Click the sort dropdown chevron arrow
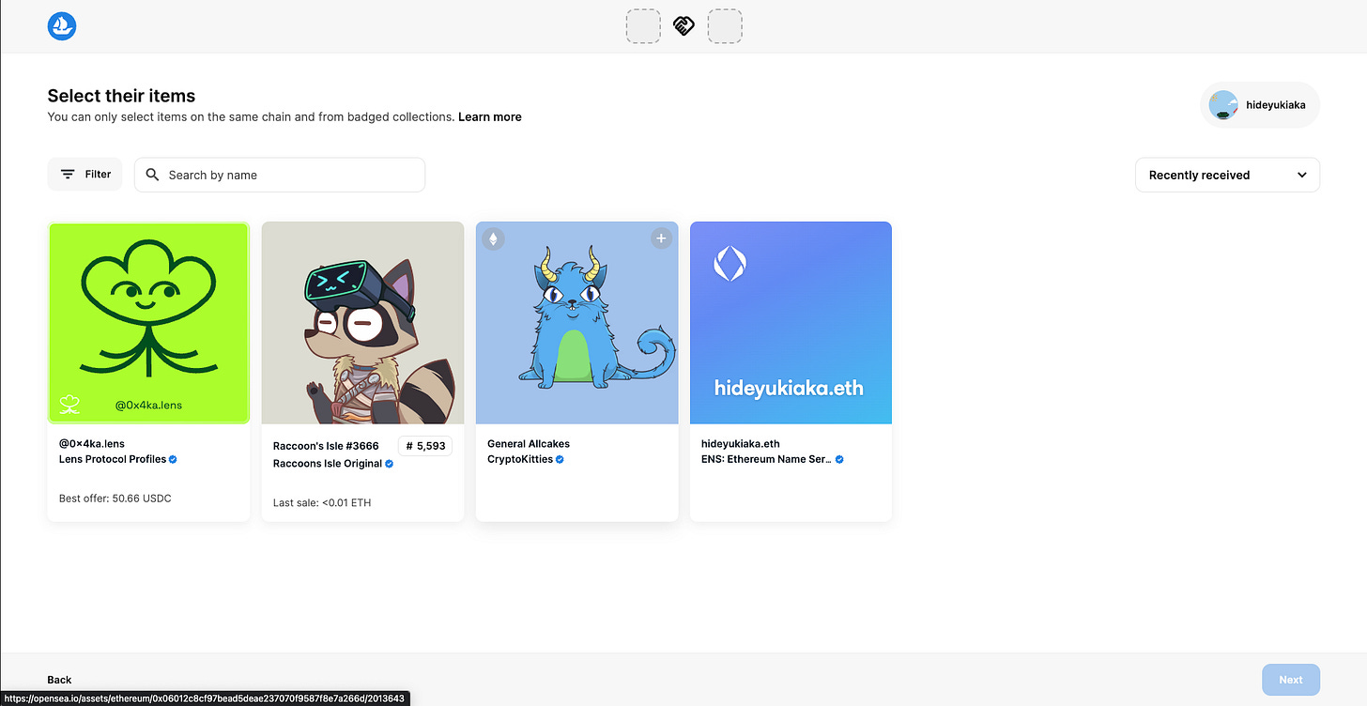This screenshot has height=706, width=1367. coord(1301,175)
